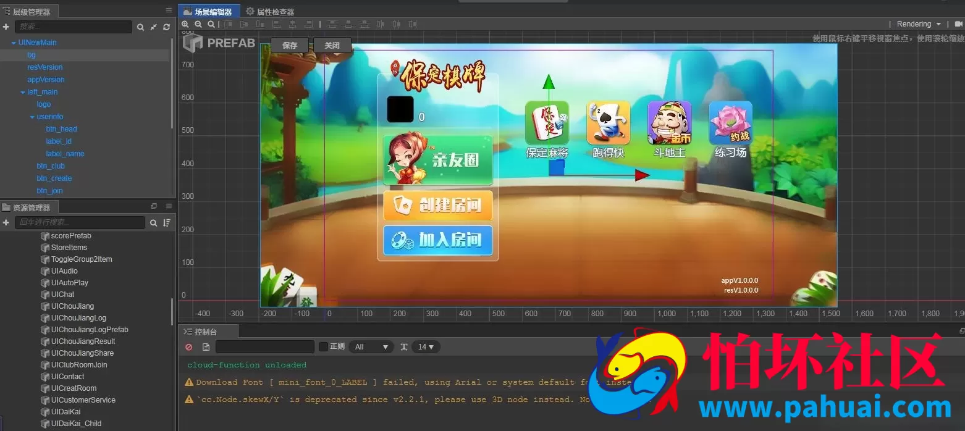This screenshot has height=431, width=965.
Task: Collapse the left_main node arrow
Action: coord(23,92)
